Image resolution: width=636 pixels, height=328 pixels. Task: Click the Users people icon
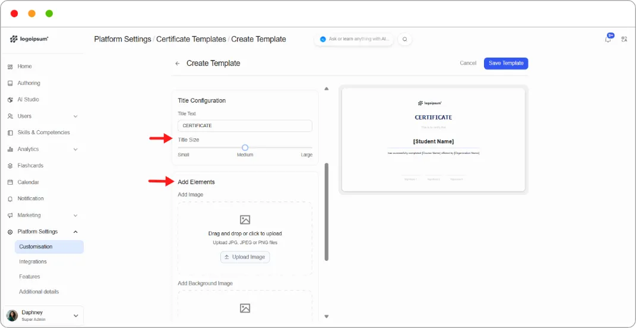click(x=10, y=116)
